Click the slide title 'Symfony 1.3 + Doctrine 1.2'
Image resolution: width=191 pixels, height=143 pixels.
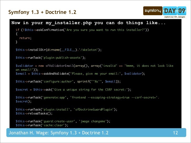coord(42,12)
